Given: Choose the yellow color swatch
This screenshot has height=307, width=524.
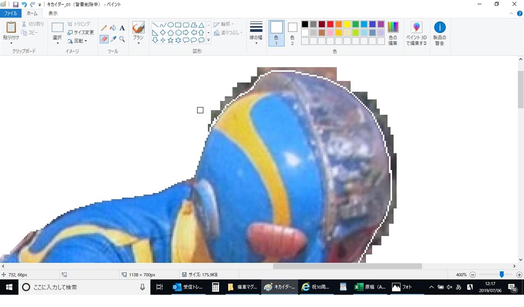Looking at the screenshot, I should [347, 24].
